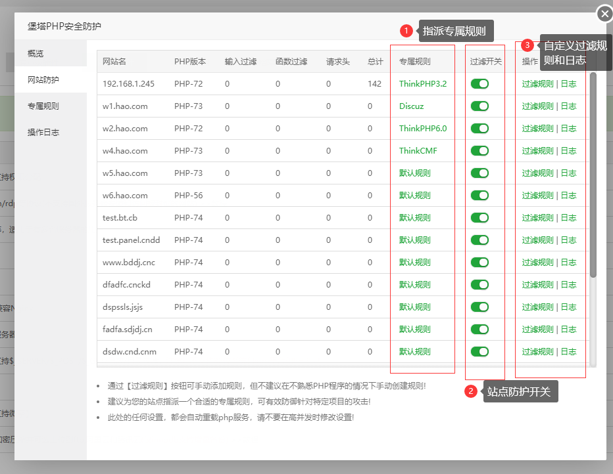Turn off protection for test.bt.cb
The height and width of the screenshot is (474, 613).
pyautogui.click(x=479, y=218)
